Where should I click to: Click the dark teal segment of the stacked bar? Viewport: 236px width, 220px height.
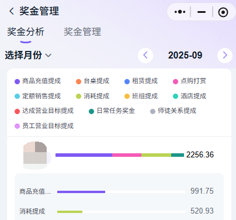tap(178, 155)
